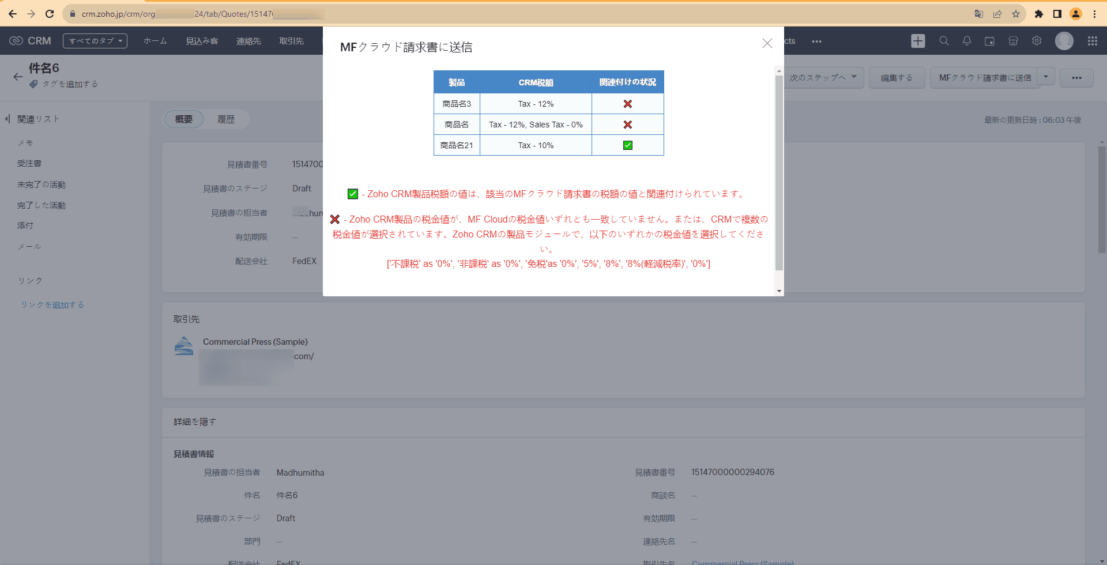Click the 見積書の担当者 value Madhumitha
1107x565 pixels.
pyautogui.click(x=300, y=473)
